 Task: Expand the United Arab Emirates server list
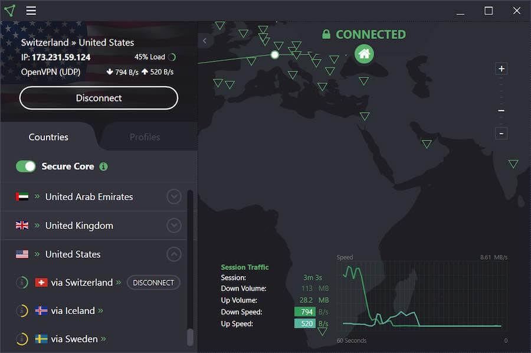[173, 197]
